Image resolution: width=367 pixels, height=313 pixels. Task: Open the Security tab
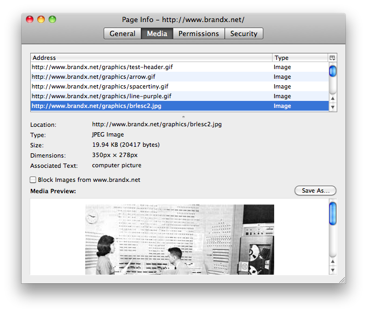click(244, 33)
